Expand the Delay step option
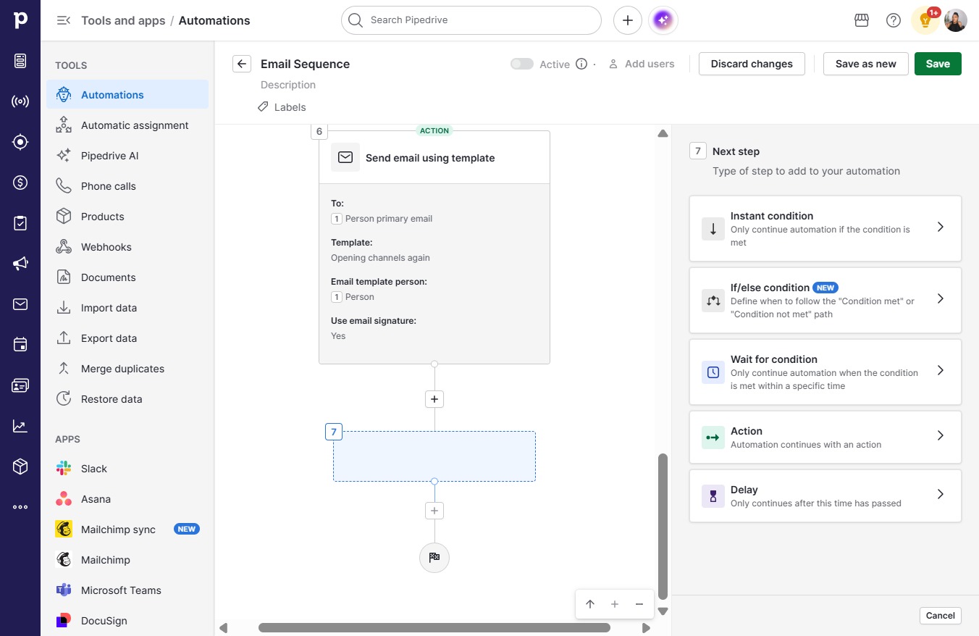Screen dimensions: 979x636 (x=825, y=496)
